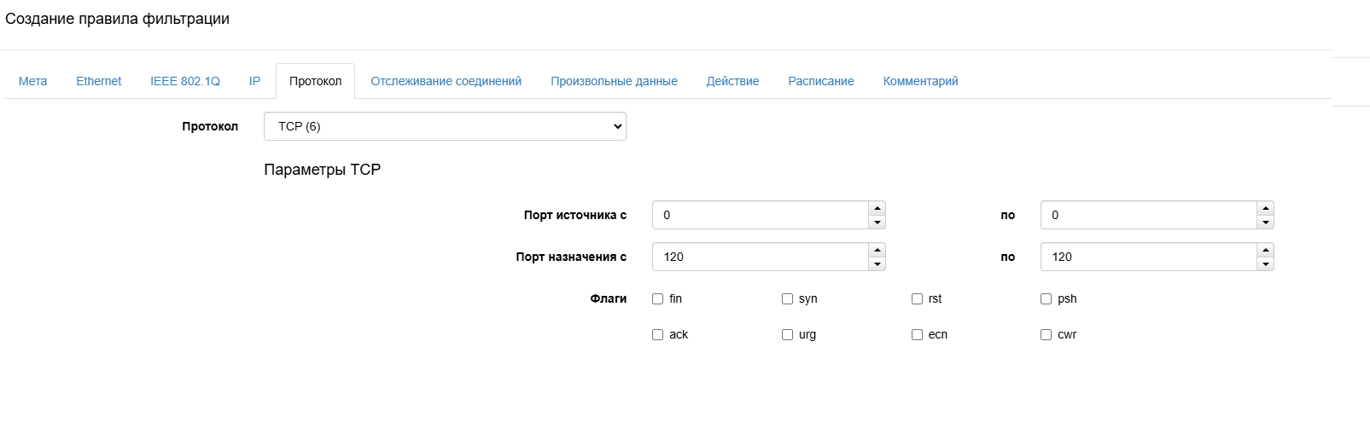Switch to Отслеживание соединений tab
The width and height of the screenshot is (1370, 434).
(446, 81)
